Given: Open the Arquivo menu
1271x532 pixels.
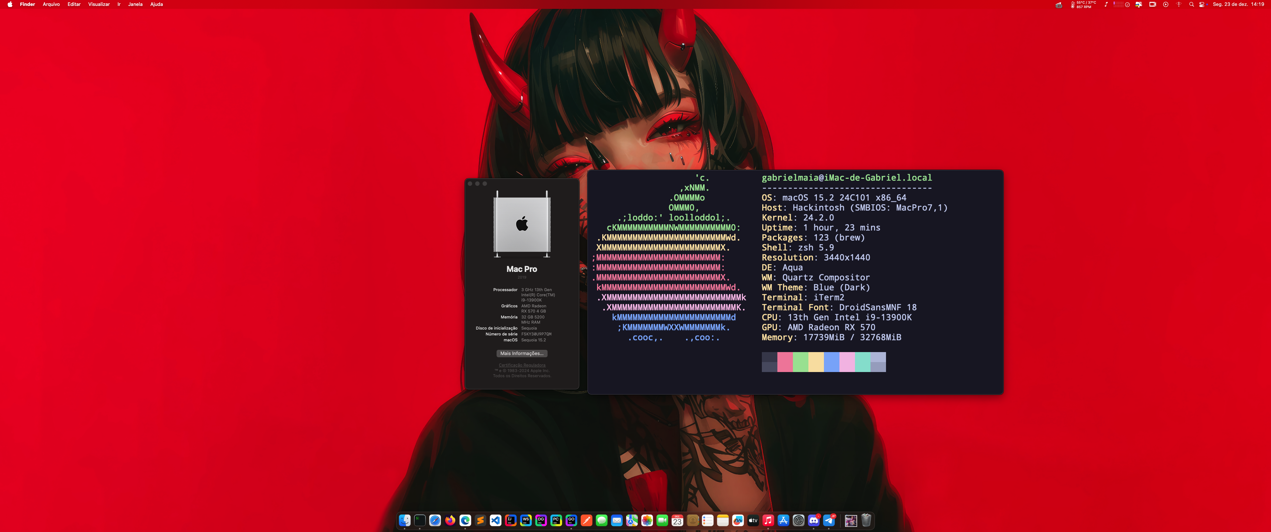Looking at the screenshot, I should click(51, 4).
